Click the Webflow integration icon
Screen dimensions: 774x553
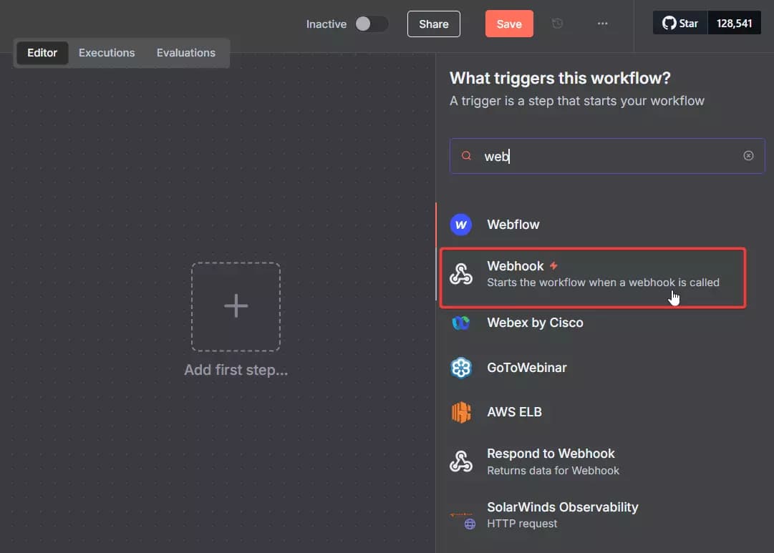coord(461,224)
